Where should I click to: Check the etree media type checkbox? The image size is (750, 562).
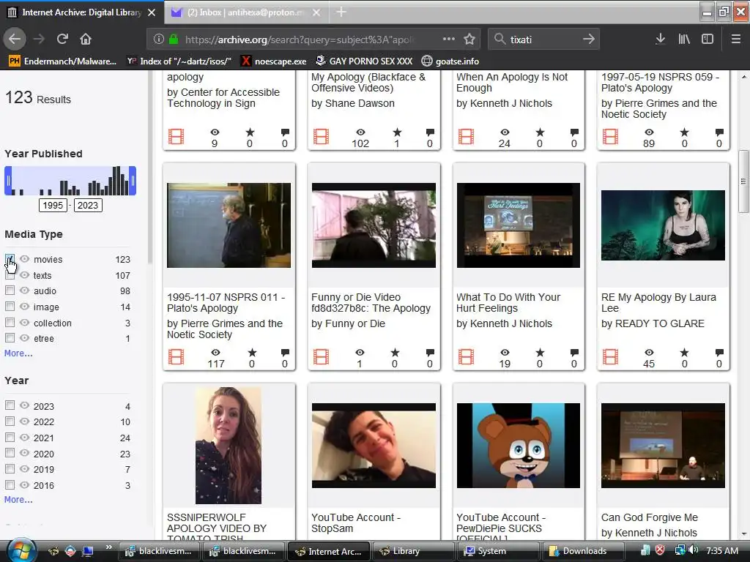(10, 338)
